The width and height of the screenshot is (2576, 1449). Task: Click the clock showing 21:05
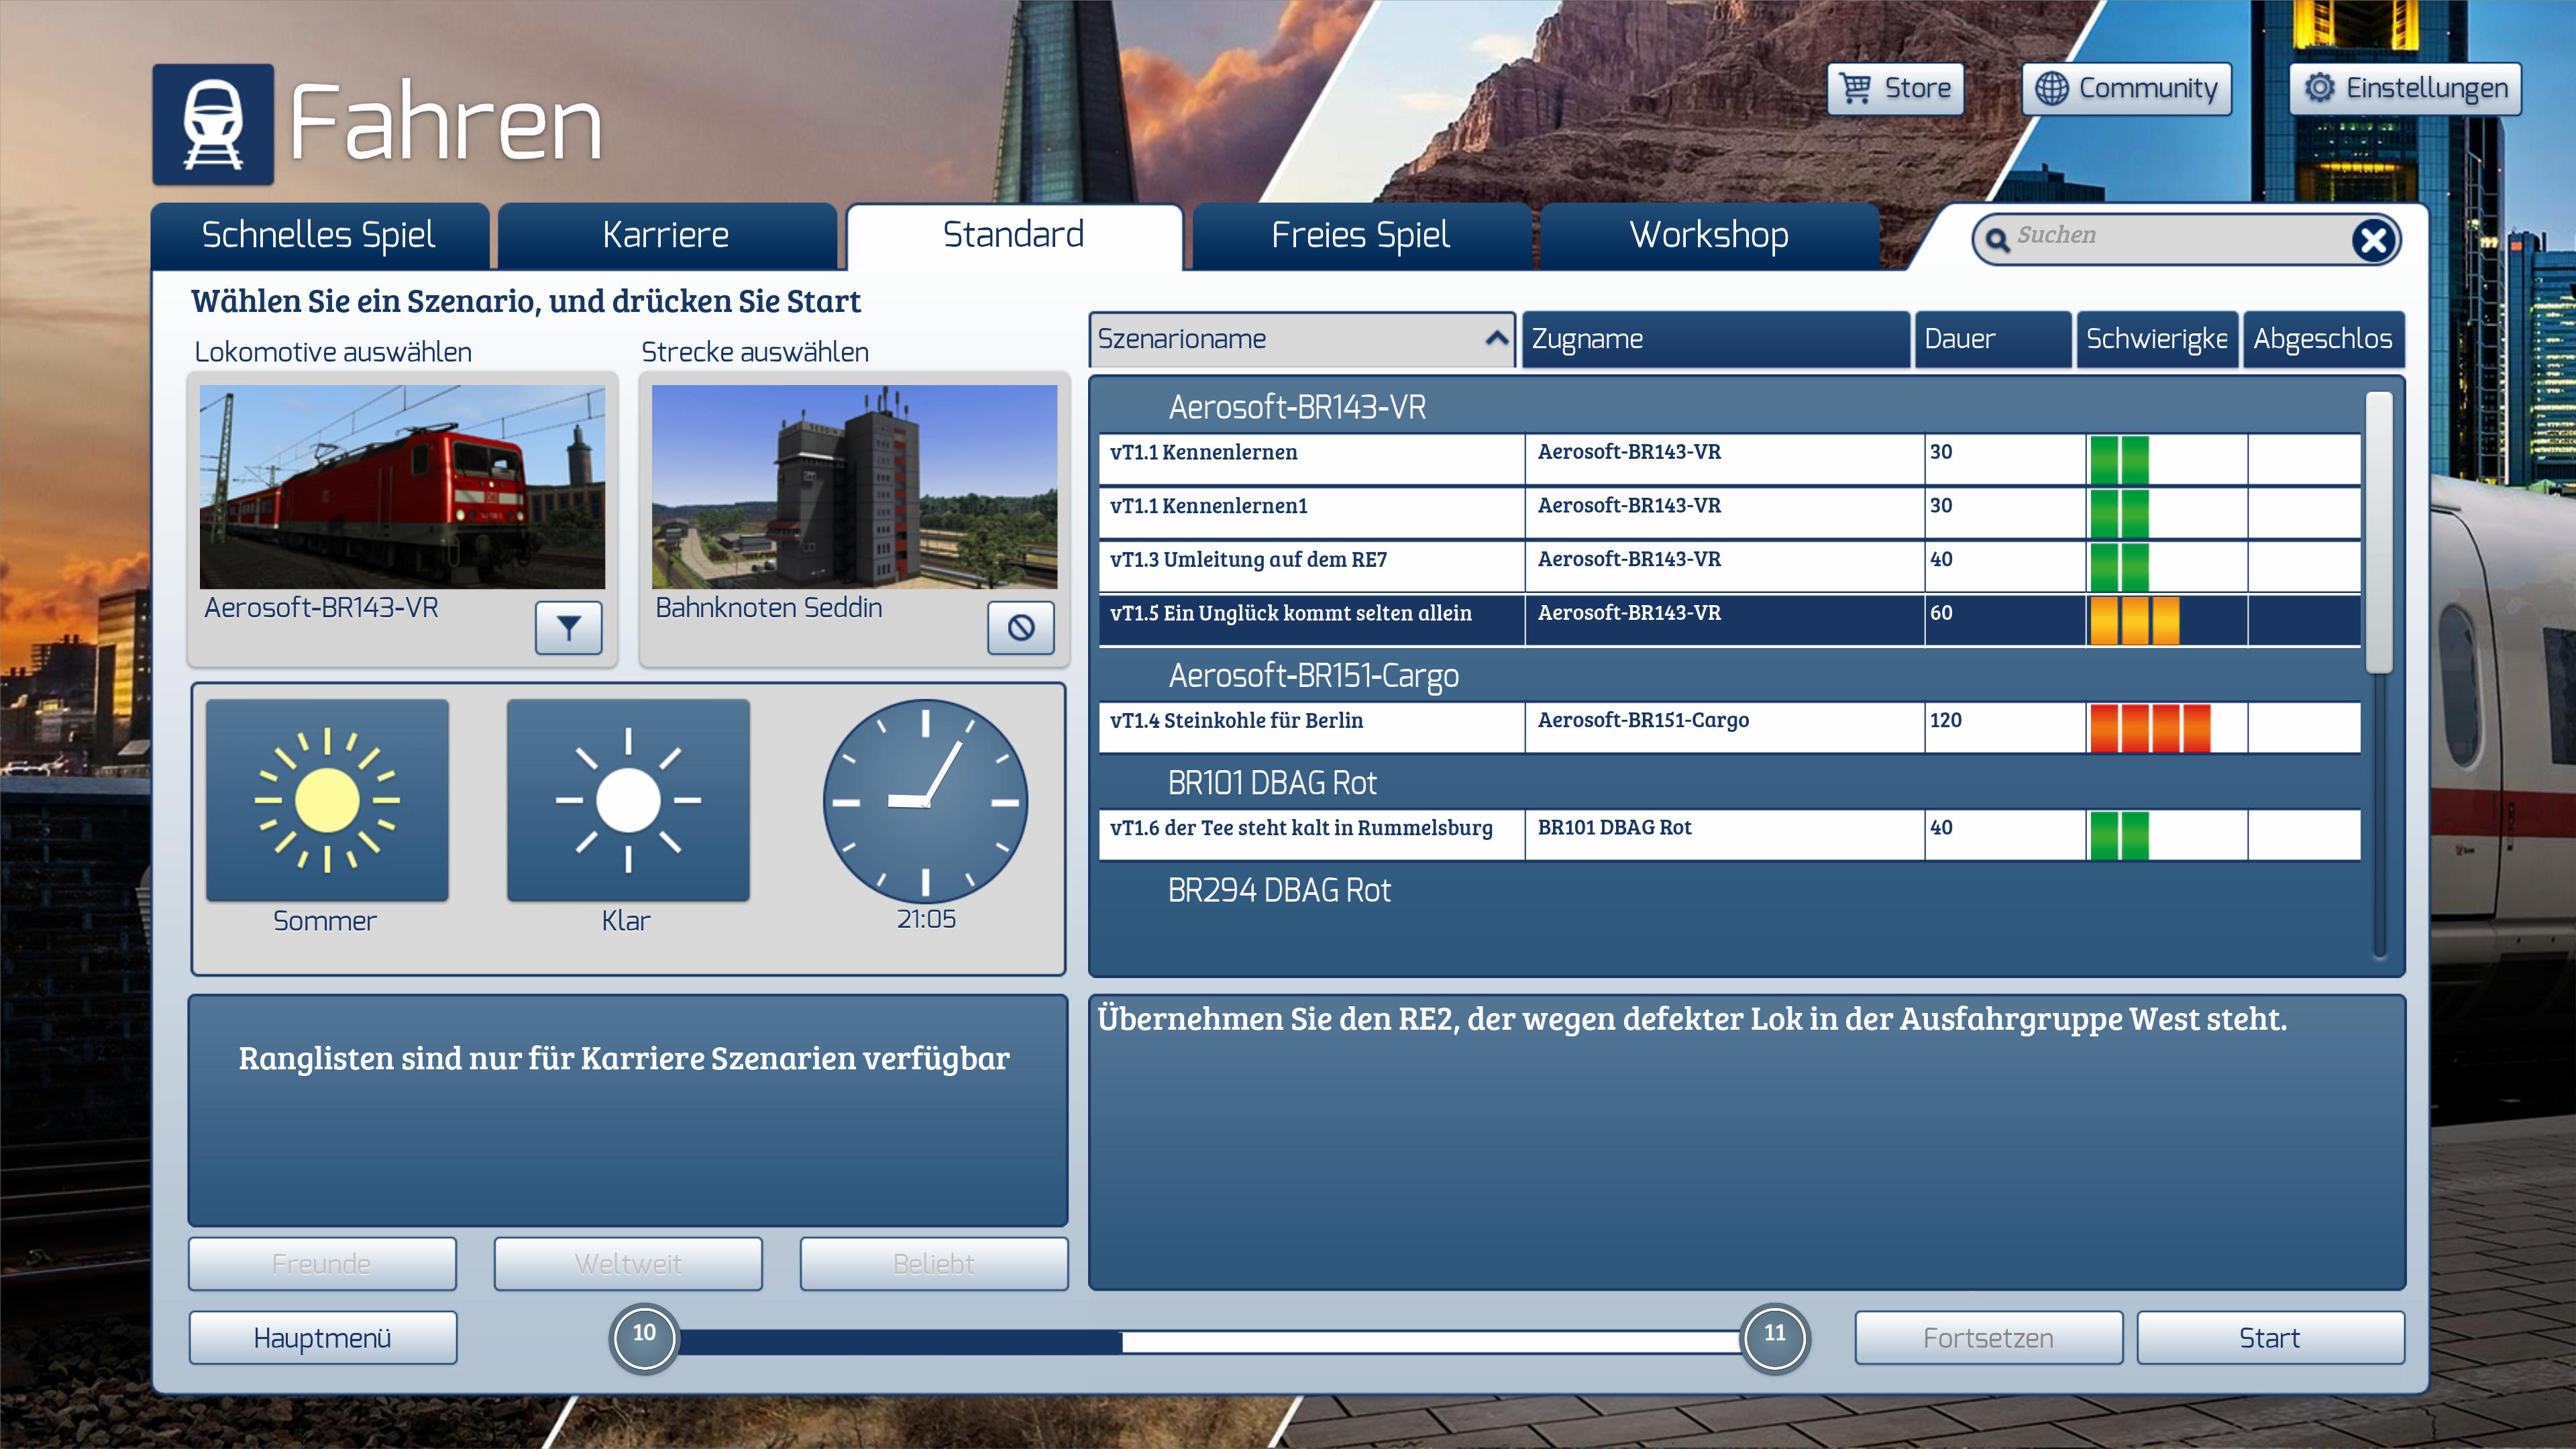[925, 801]
